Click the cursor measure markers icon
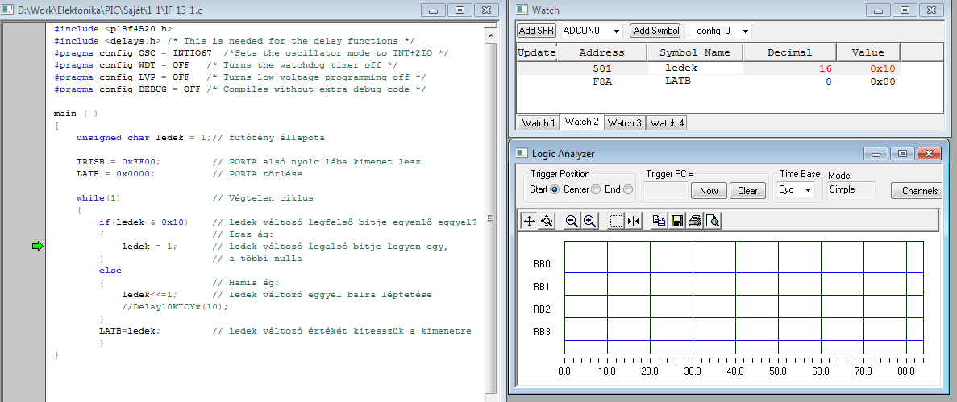The image size is (957, 402). (x=634, y=221)
